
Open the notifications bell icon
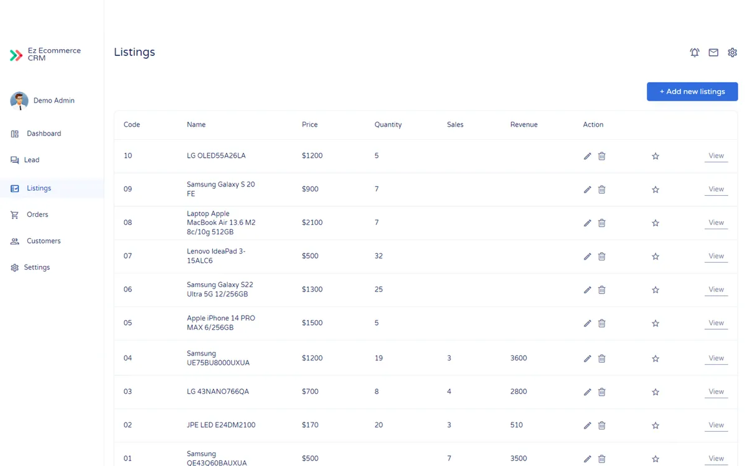(695, 53)
